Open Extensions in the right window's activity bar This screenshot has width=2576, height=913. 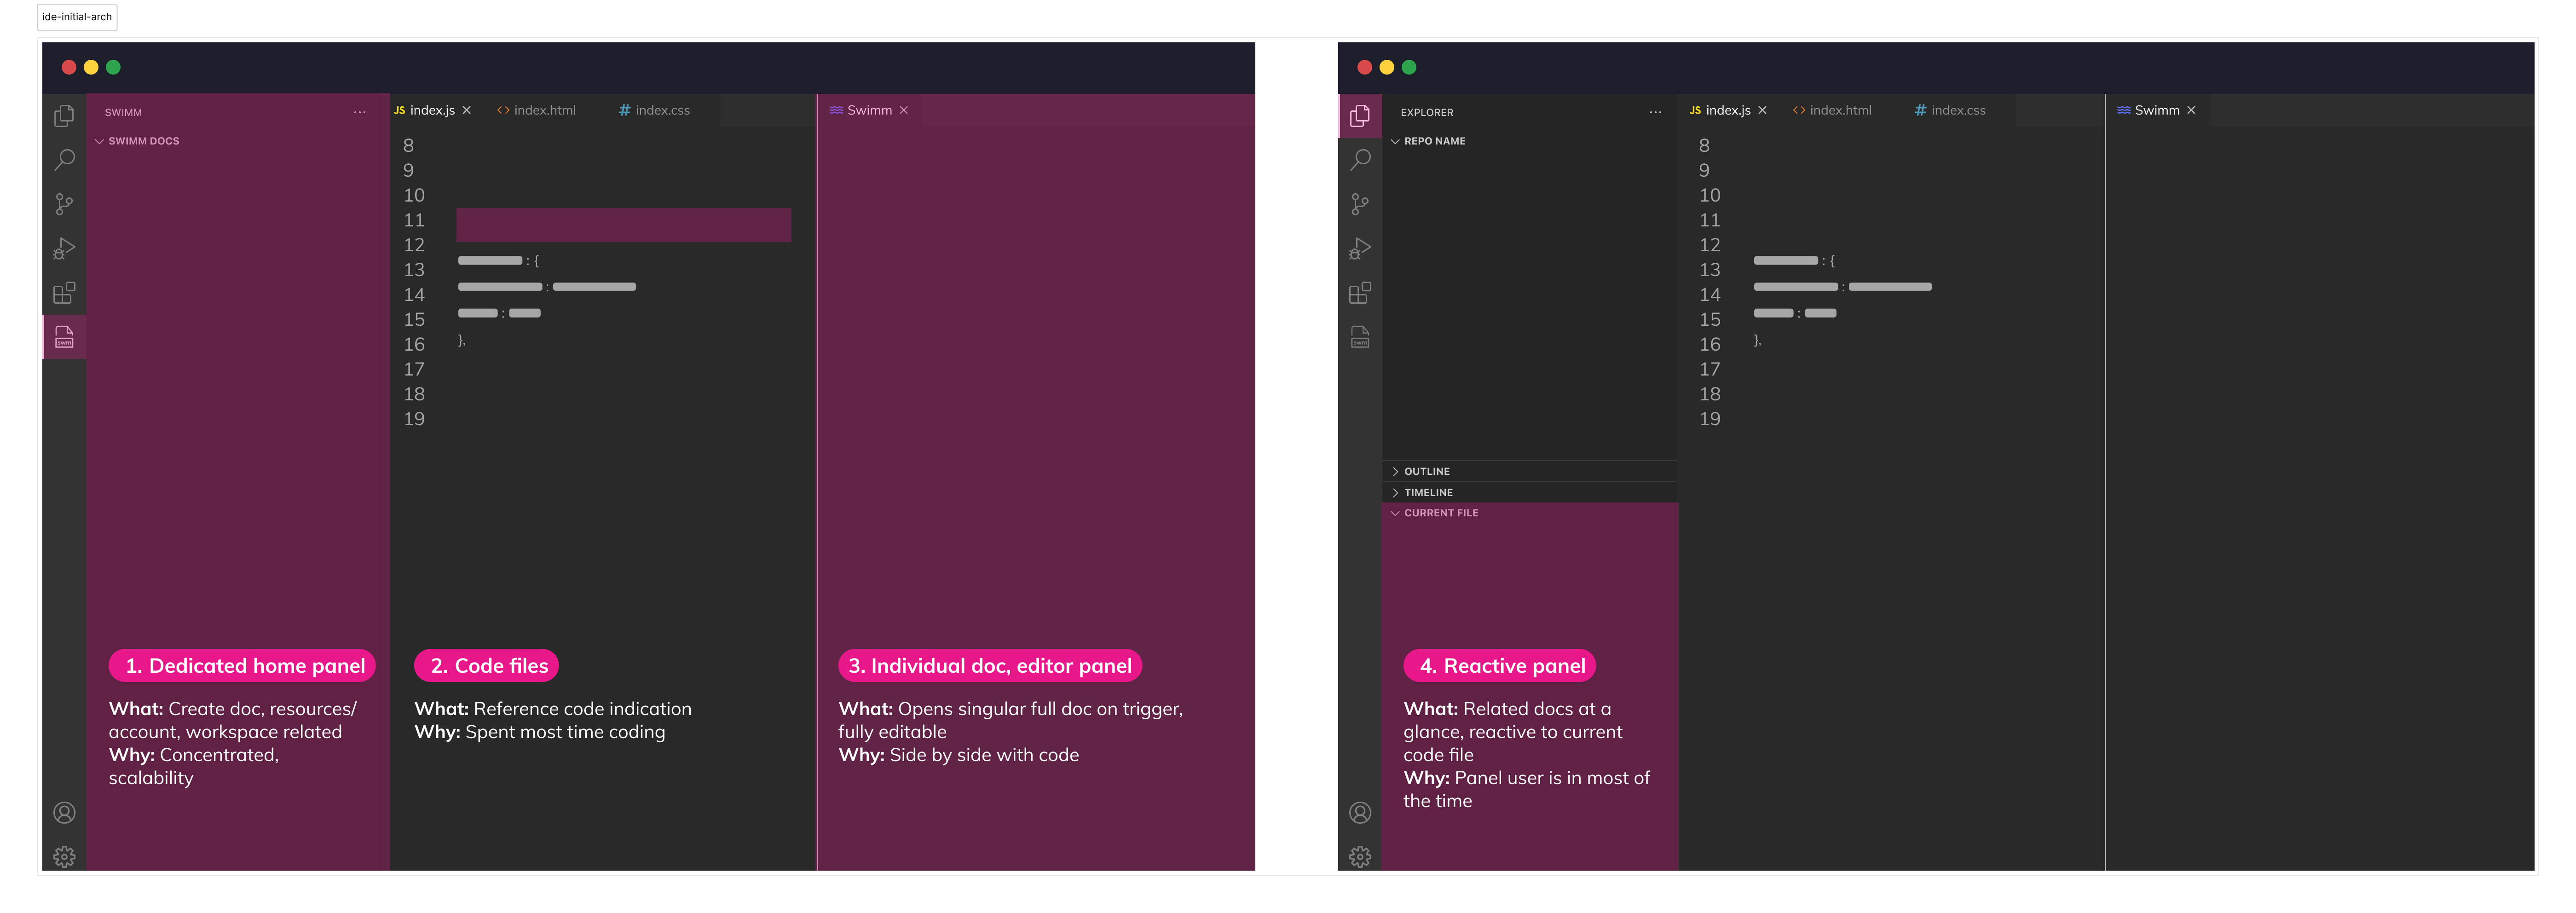click(x=1360, y=293)
